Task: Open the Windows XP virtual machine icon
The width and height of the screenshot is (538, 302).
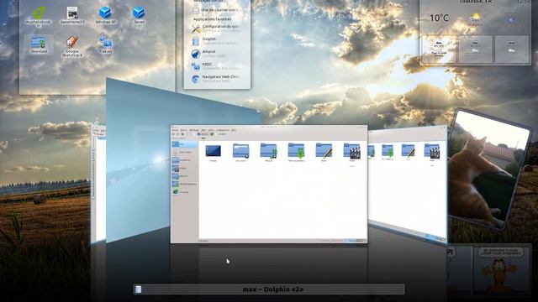Action: [x=105, y=15]
